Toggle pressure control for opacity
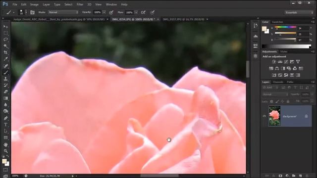 111,12
